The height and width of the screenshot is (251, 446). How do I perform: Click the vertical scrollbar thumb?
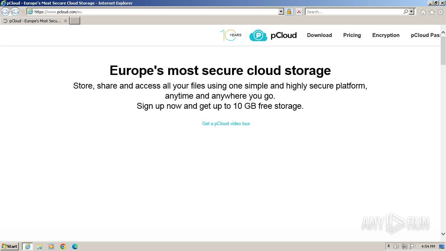[443, 51]
